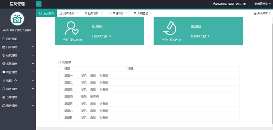Click the 星期日 schedule row
This screenshot has height=130, width=273.
(x=149, y=118)
